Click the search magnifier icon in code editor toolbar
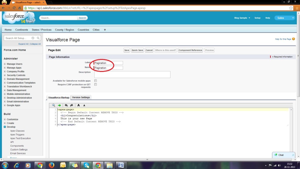Viewport: 300px width, 169px height. 54,105
